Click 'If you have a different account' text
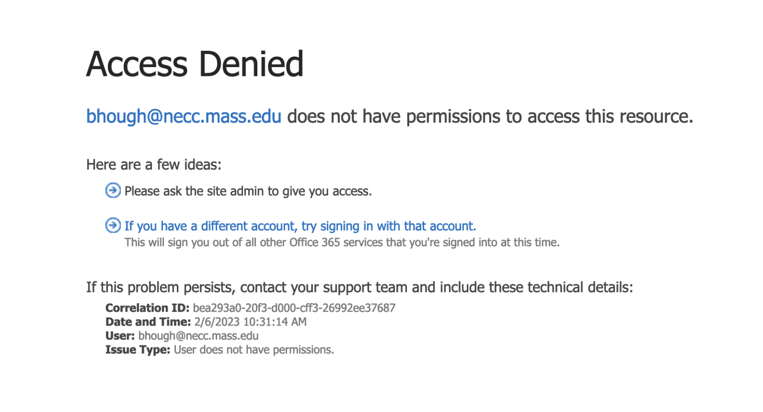The width and height of the screenshot is (763, 412). 211,226
